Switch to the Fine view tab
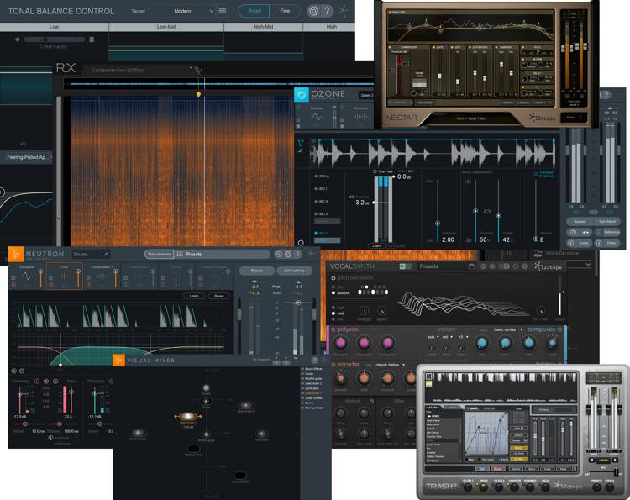This screenshot has width=630, height=500. 284,12
